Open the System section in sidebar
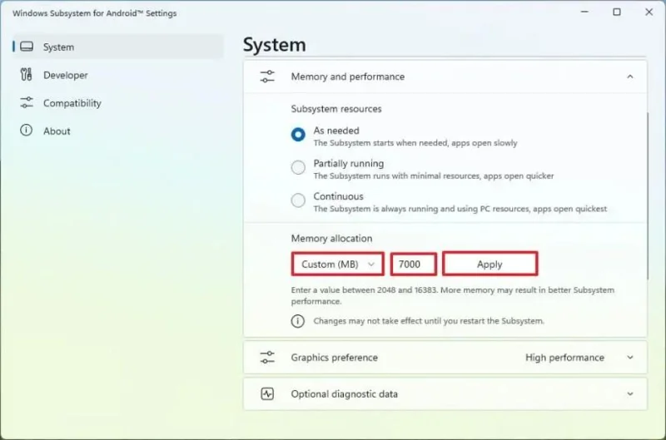Screen dimensions: 666x440 pyautogui.click(x=117, y=47)
